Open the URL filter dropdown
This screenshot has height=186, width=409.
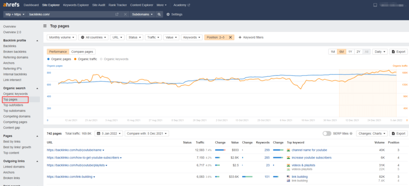tap(118, 38)
